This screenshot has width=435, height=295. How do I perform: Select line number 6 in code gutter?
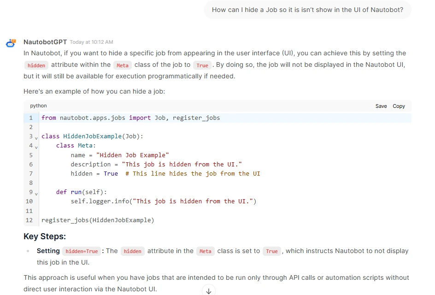coord(31,164)
